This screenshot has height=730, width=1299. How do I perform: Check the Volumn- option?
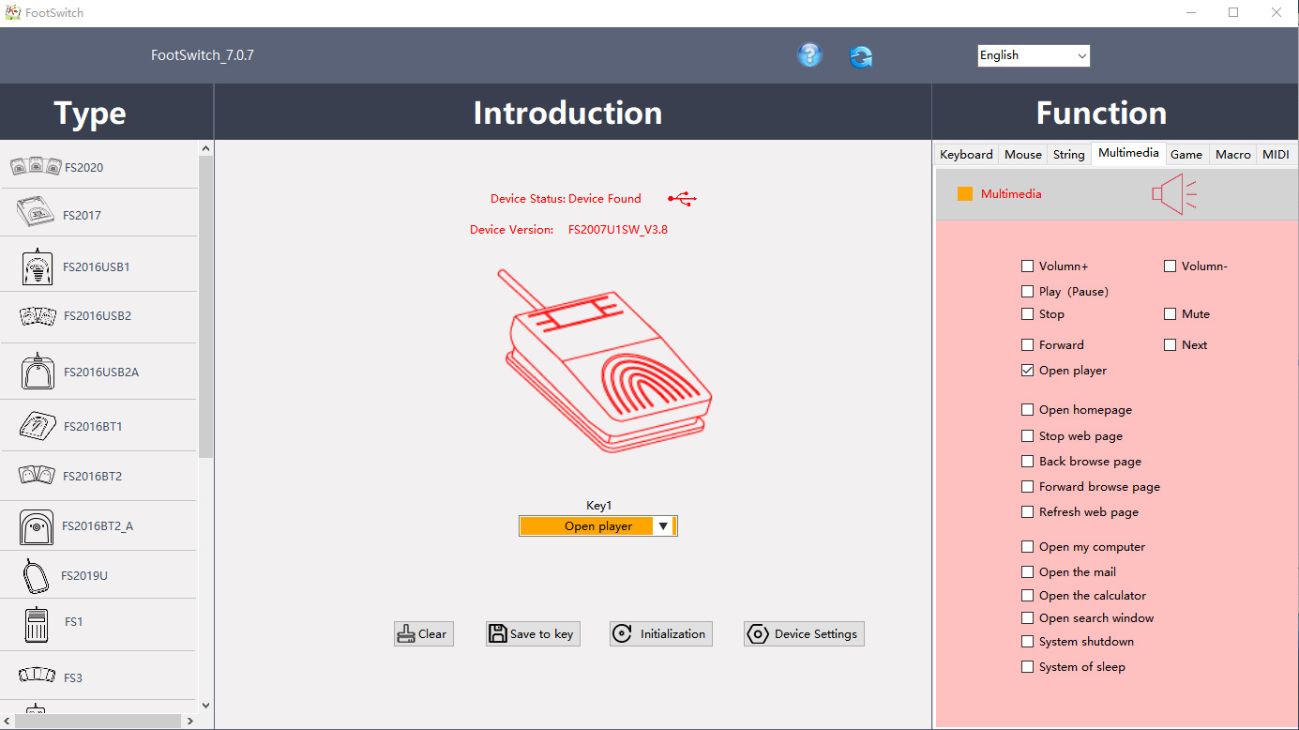click(1170, 266)
